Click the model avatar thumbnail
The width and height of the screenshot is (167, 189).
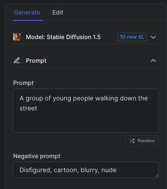click(x=17, y=37)
